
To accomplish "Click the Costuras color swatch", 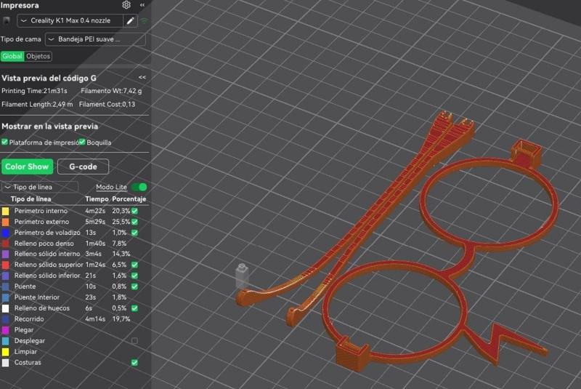I will (6, 362).
